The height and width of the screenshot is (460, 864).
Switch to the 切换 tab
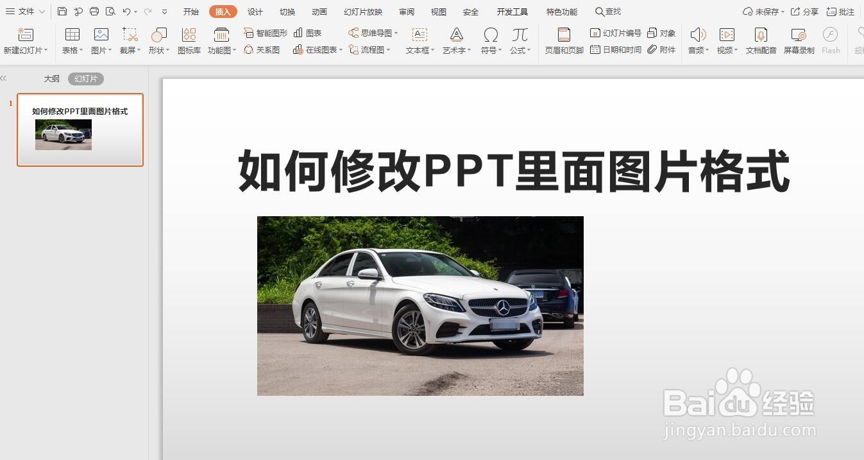pos(287,12)
